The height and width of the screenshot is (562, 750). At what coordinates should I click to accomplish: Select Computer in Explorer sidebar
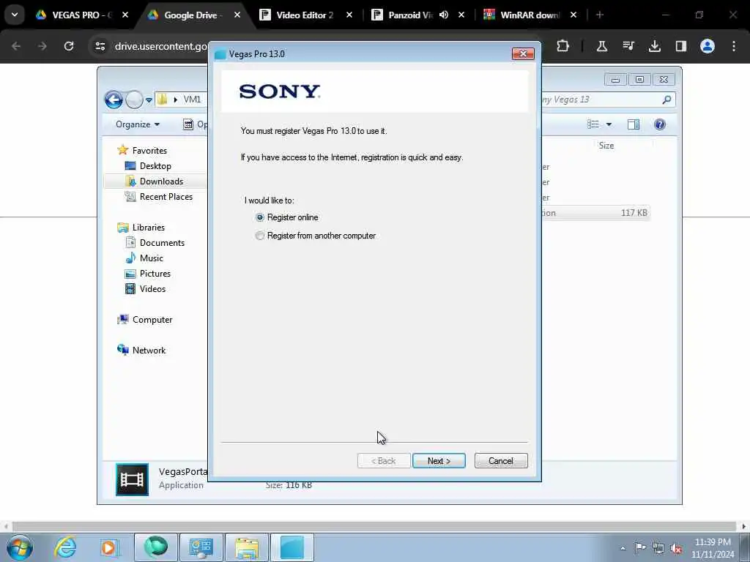(x=152, y=320)
